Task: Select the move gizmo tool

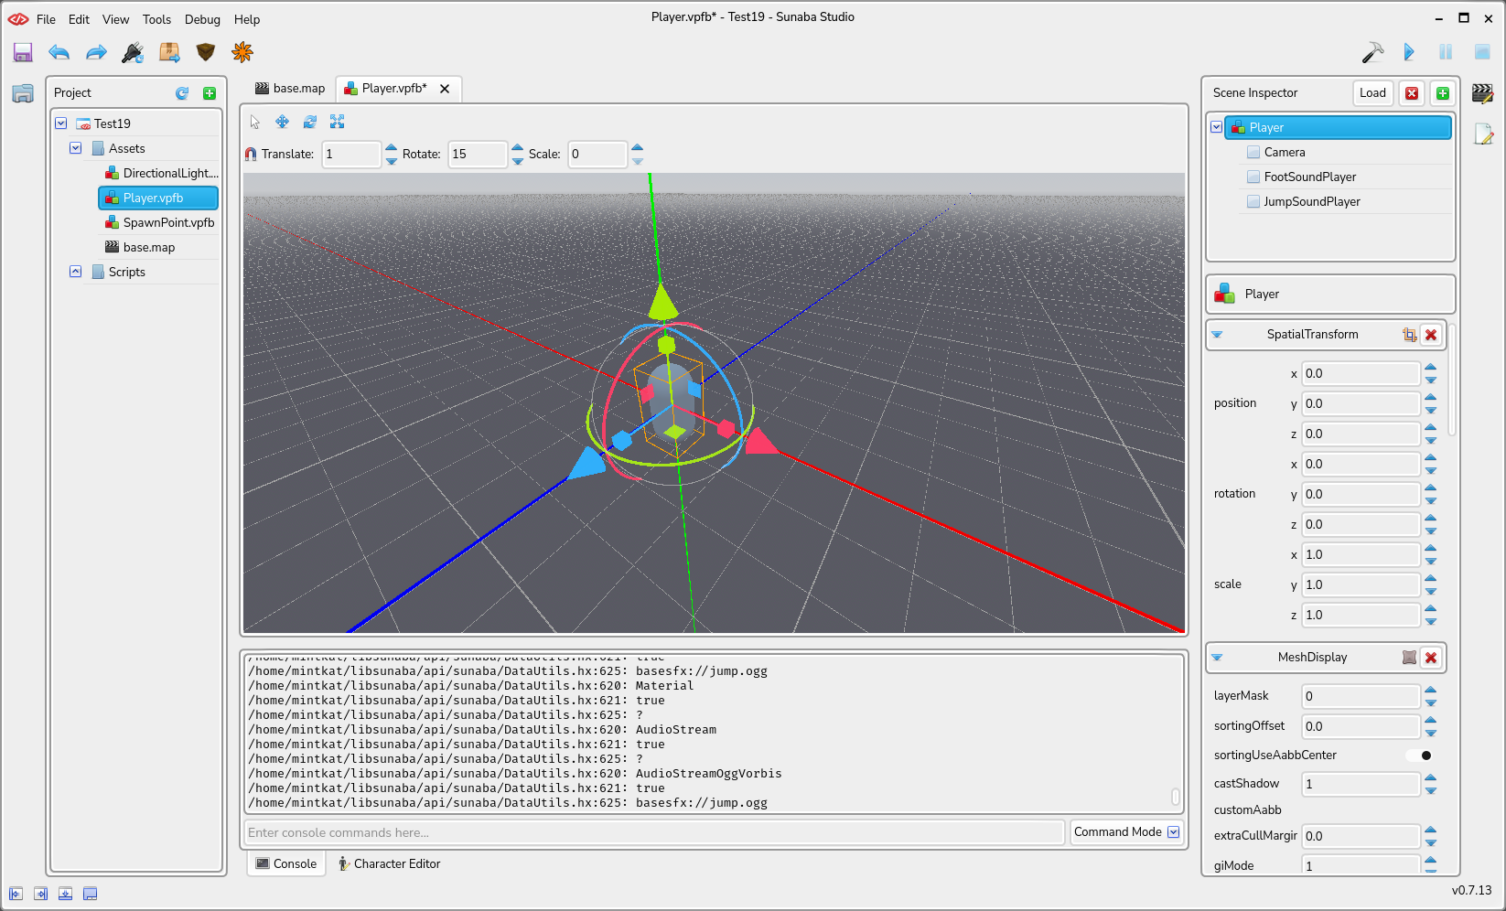Action: point(282,122)
